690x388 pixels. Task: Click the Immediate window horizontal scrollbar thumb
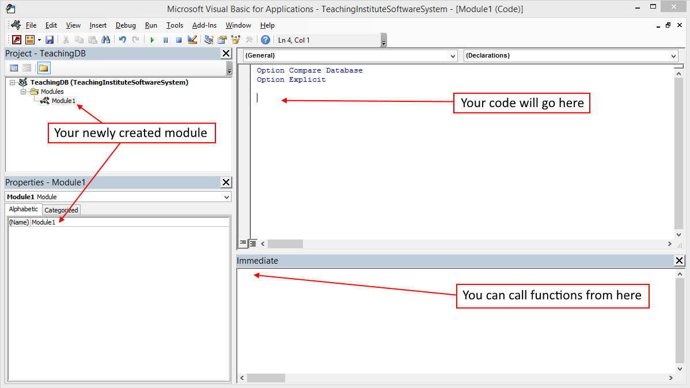coord(266,378)
